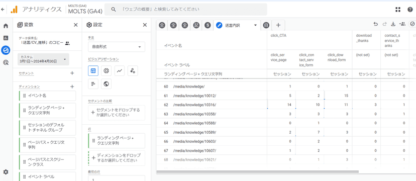Click the download_thanks column header
416x181 pixels.
tap(364, 38)
